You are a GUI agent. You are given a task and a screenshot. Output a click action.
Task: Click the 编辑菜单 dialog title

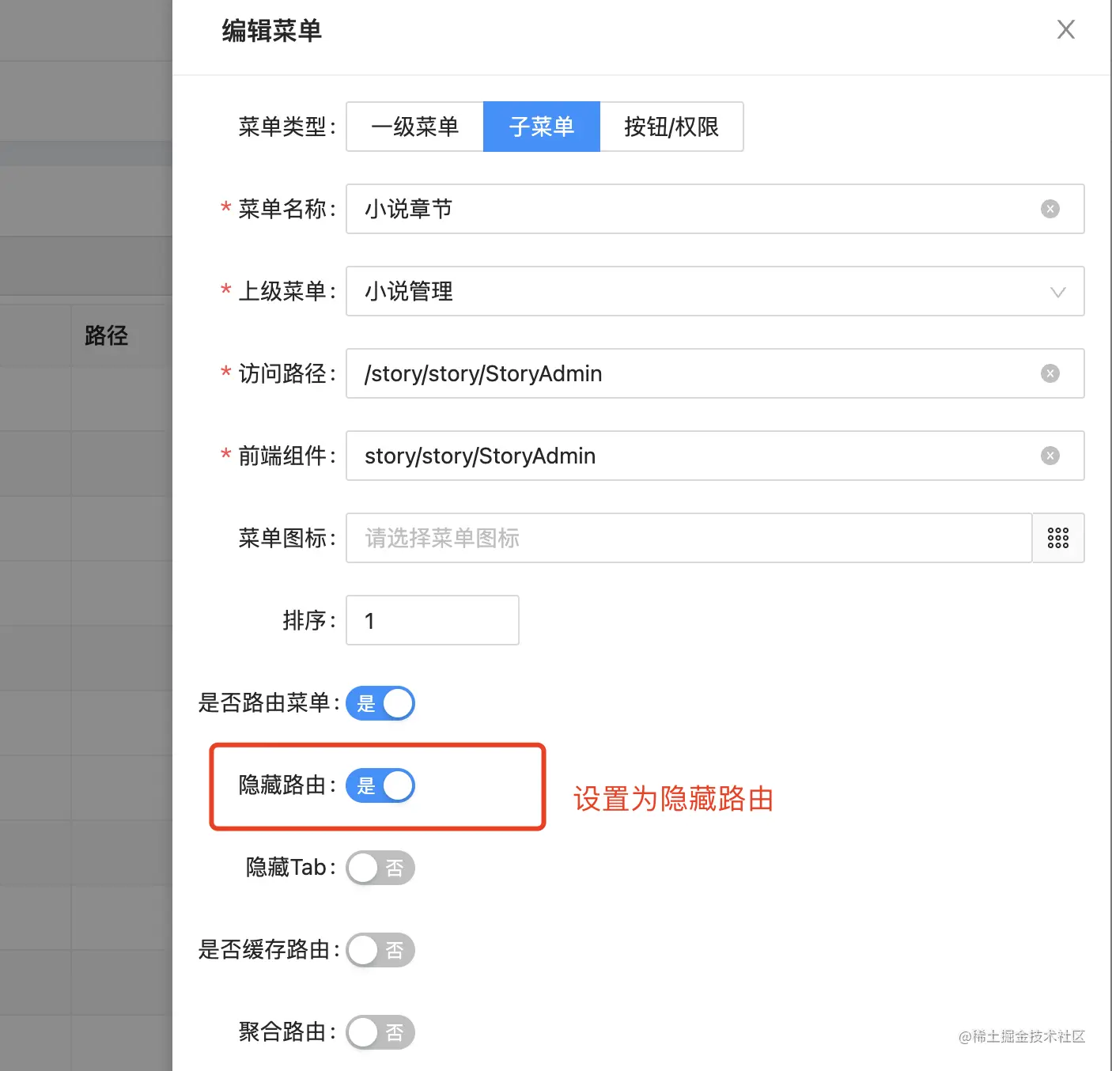[271, 31]
